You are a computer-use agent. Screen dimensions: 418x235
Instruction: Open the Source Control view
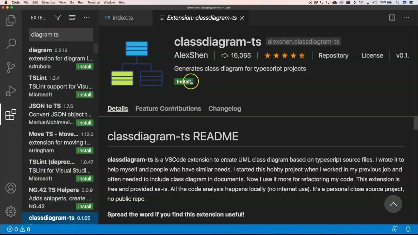pos(11,67)
